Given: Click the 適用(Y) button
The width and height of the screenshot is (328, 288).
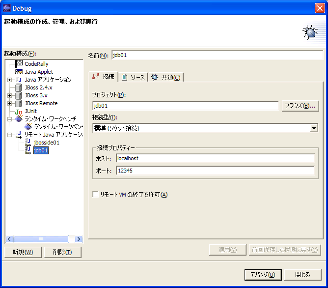Looking at the screenshot, I should pyautogui.click(x=228, y=250).
